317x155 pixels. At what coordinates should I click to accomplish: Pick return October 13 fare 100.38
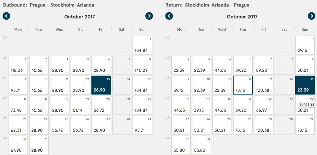(x=263, y=85)
